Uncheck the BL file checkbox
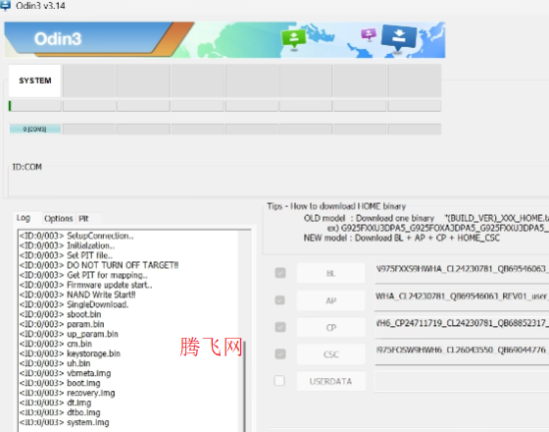The image size is (549, 432). (x=280, y=273)
